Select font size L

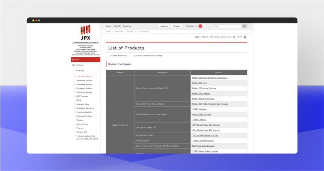204,26
